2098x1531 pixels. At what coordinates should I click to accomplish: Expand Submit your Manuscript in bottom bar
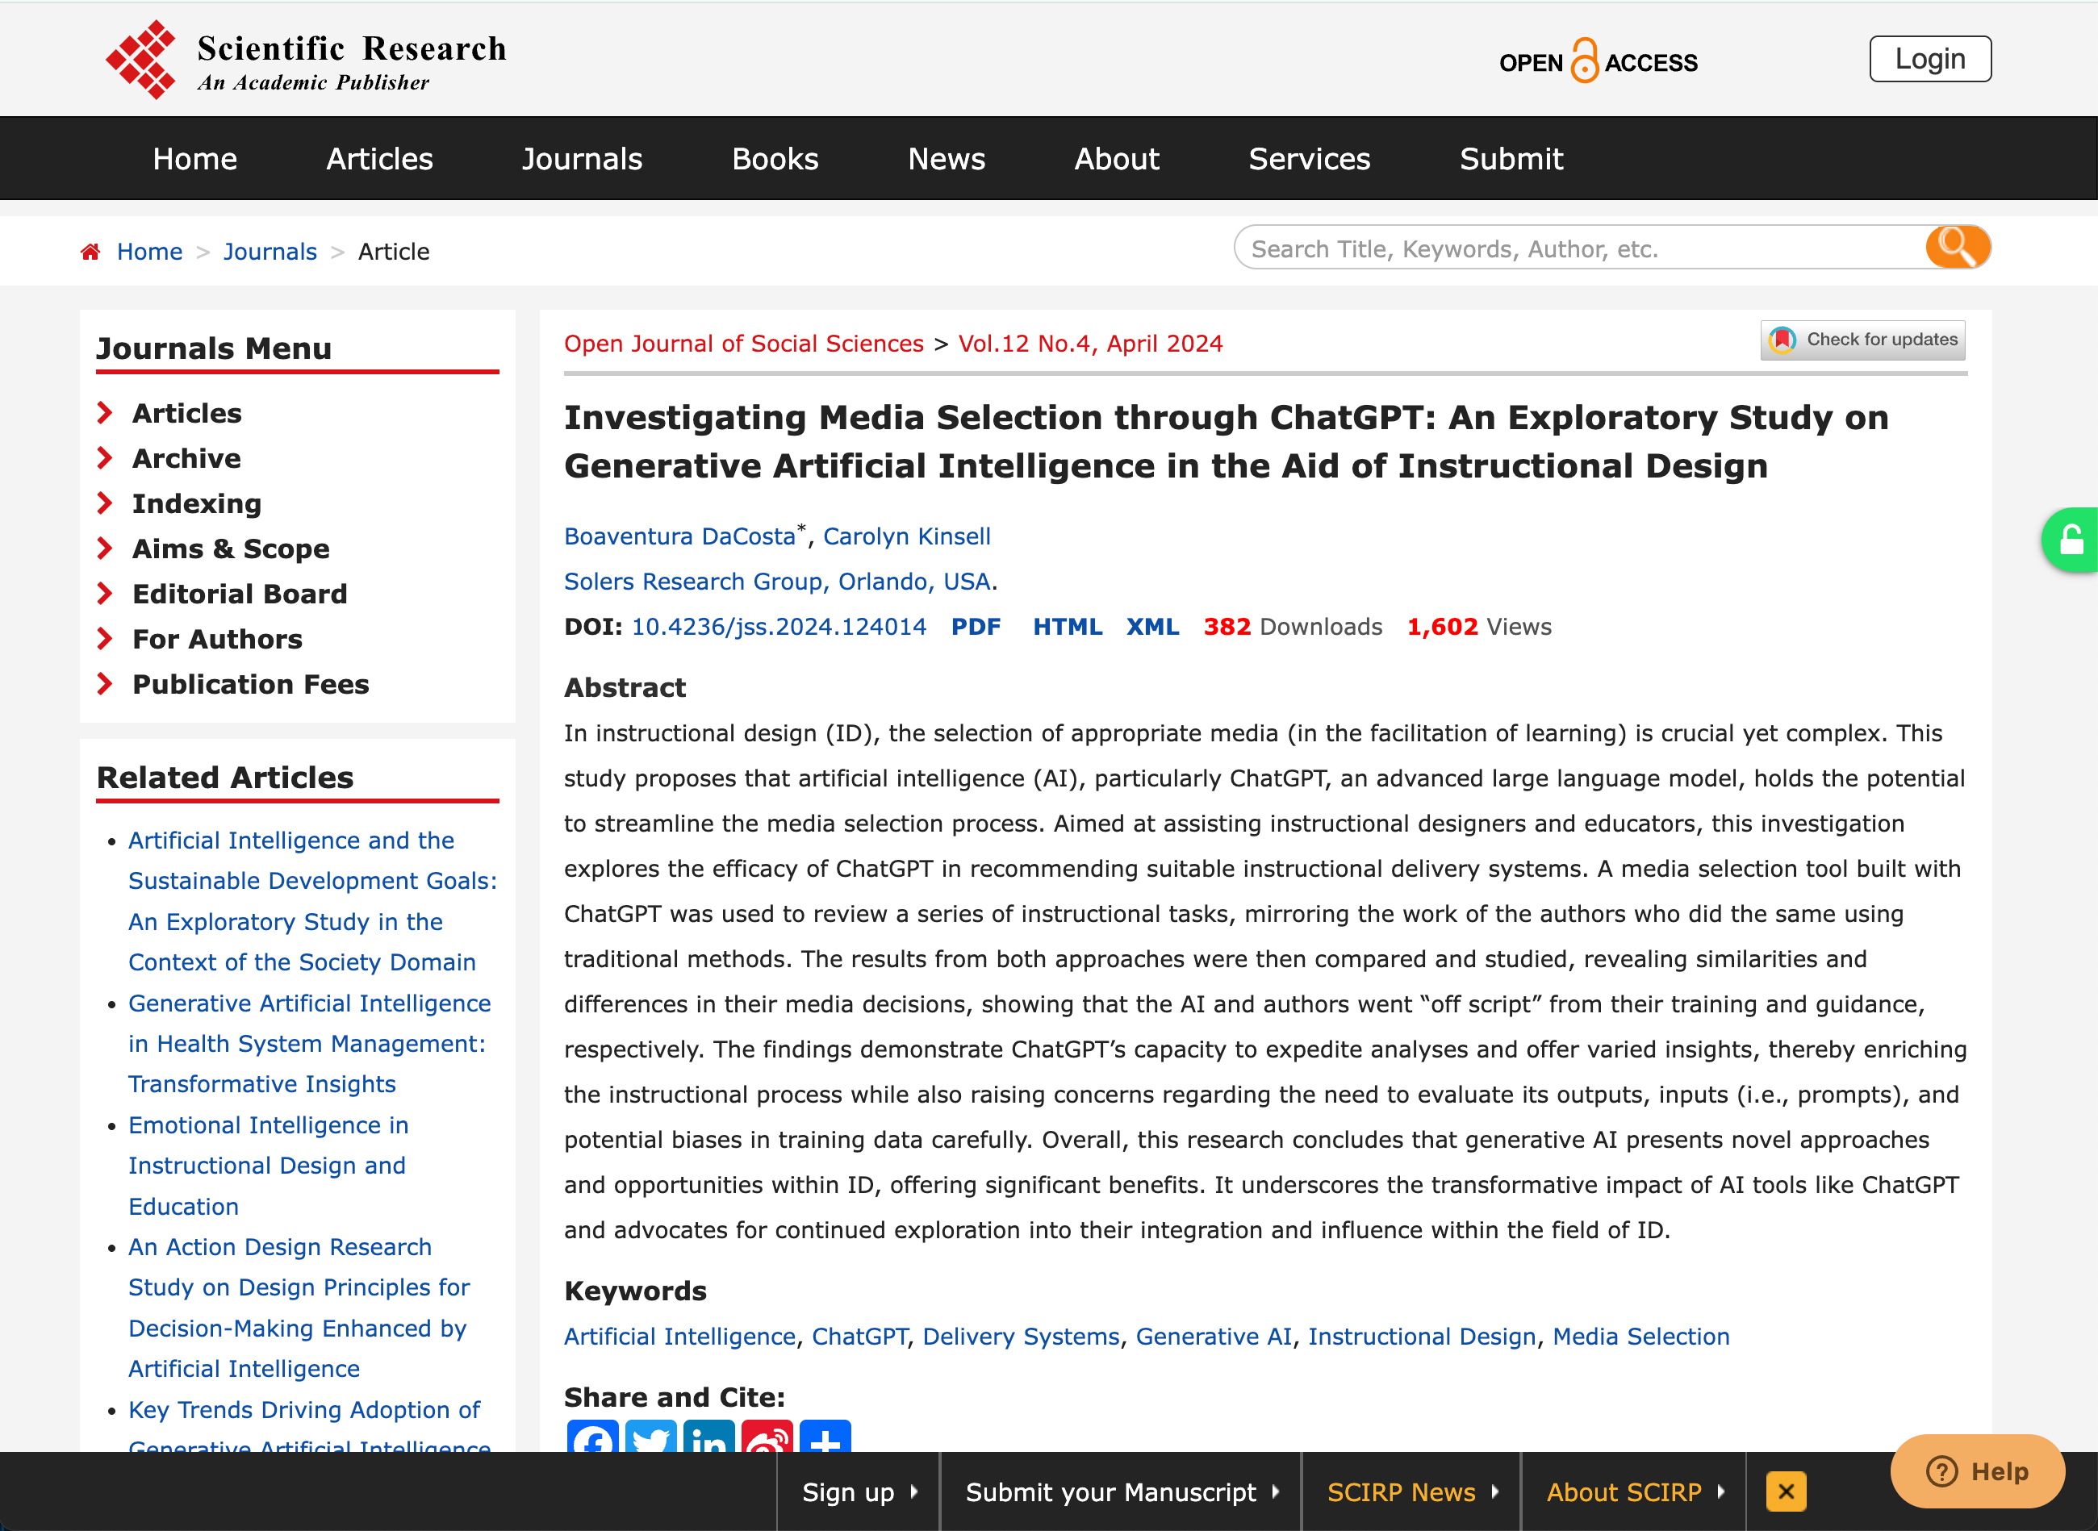[1122, 1492]
